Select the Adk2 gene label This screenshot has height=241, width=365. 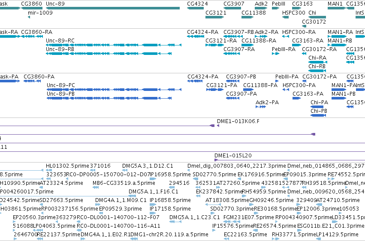tap(261, 4)
